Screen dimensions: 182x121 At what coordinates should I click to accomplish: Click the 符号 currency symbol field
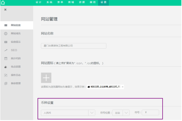point(150,112)
